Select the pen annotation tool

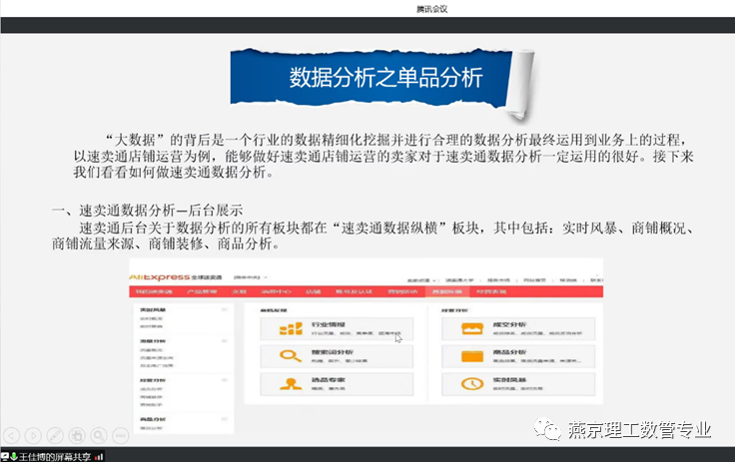click(55, 435)
